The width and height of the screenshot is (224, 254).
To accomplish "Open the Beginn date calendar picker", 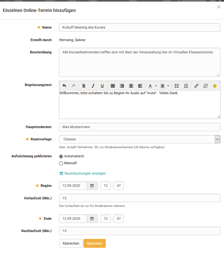I will click(x=92, y=186).
